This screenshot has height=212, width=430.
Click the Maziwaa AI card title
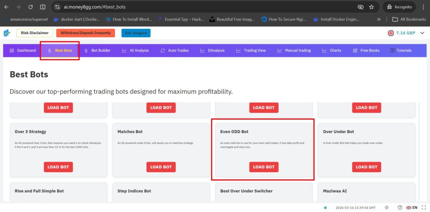click(335, 191)
